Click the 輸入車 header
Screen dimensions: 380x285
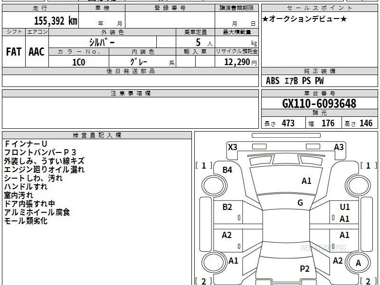[195, 52]
